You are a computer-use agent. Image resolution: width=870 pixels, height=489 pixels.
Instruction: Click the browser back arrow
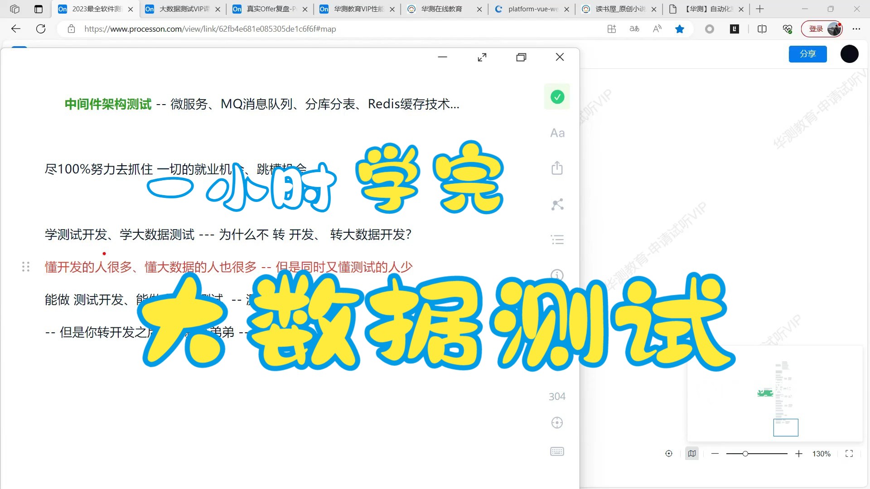16,29
